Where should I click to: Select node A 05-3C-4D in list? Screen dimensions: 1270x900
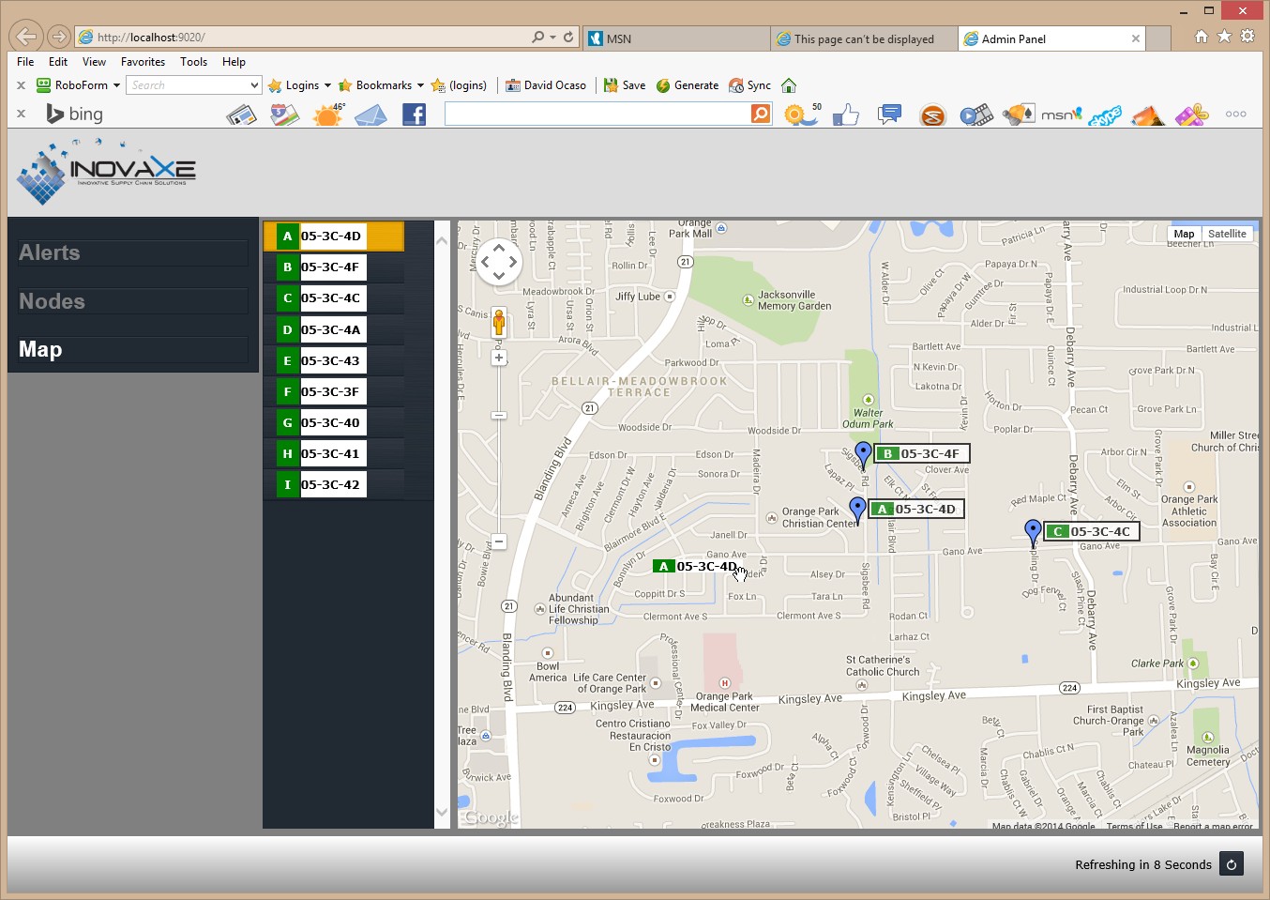pos(334,236)
